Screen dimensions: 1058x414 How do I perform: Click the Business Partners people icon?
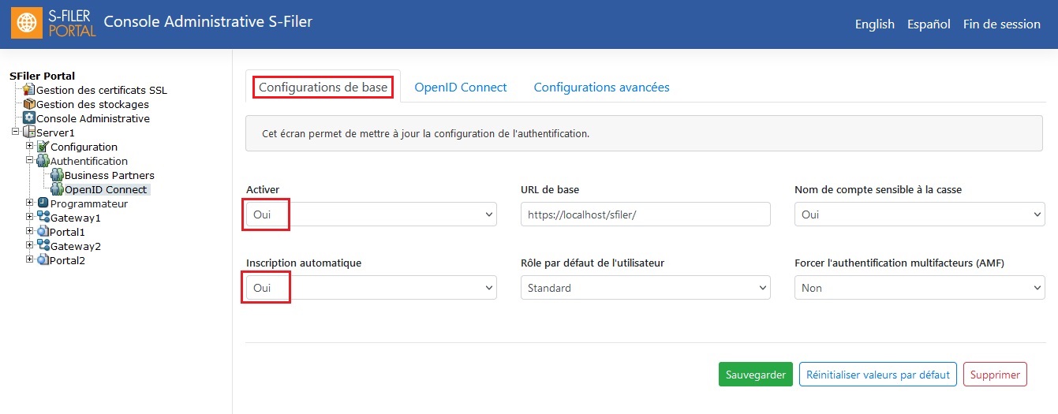tap(58, 175)
